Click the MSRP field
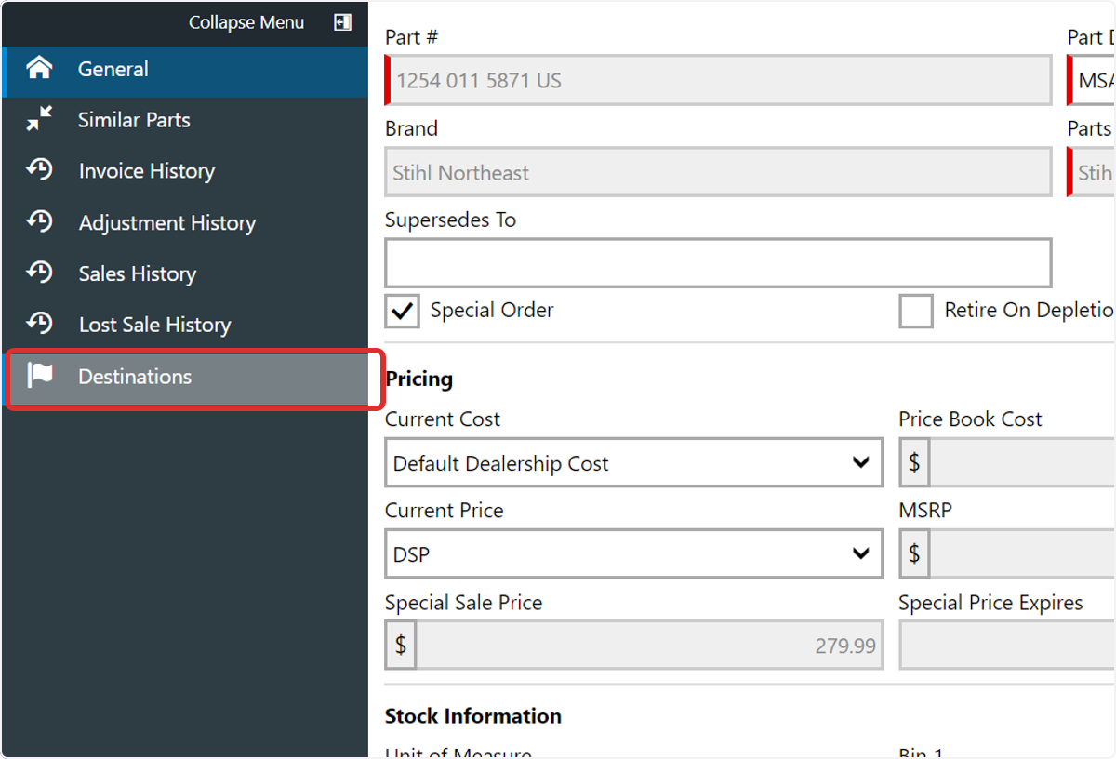Viewport: 1116px width, 759px height. (x=1007, y=554)
